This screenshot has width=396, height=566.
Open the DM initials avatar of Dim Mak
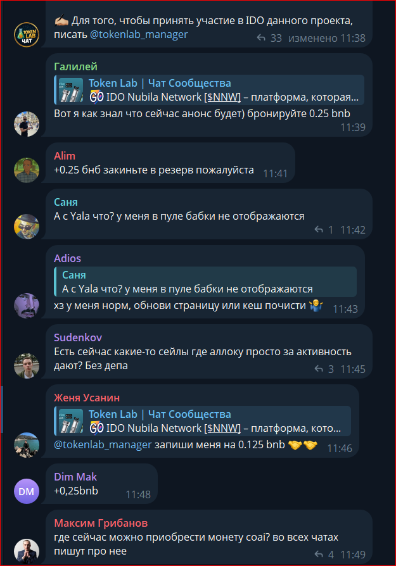(27, 491)
